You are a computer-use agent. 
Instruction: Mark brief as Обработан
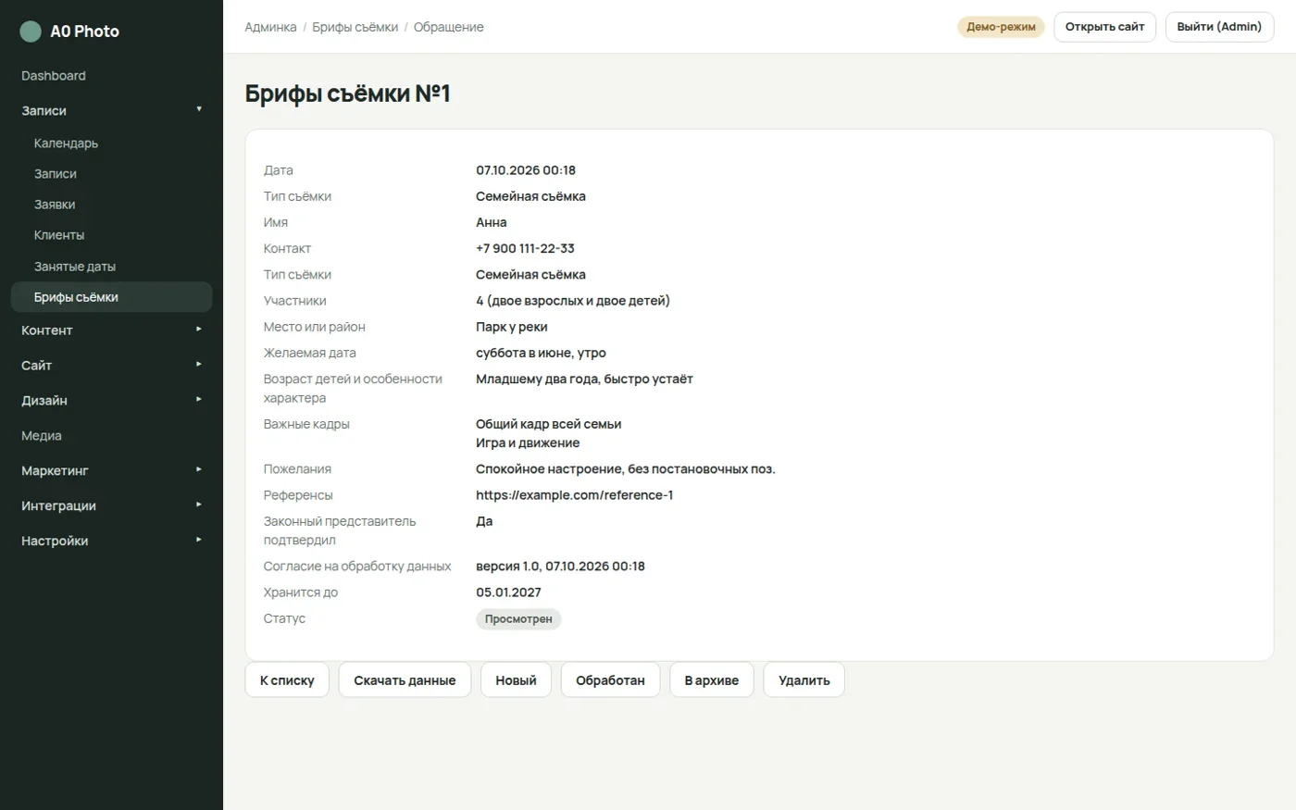[610, 680]
